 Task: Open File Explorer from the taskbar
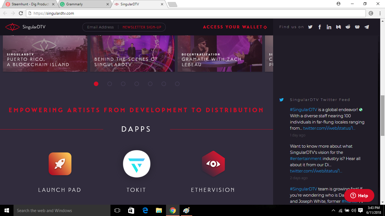point(159,210)
